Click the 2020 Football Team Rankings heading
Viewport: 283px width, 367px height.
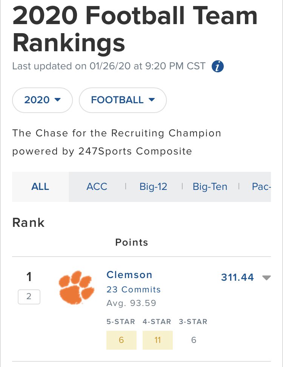(x=135, y=29)
